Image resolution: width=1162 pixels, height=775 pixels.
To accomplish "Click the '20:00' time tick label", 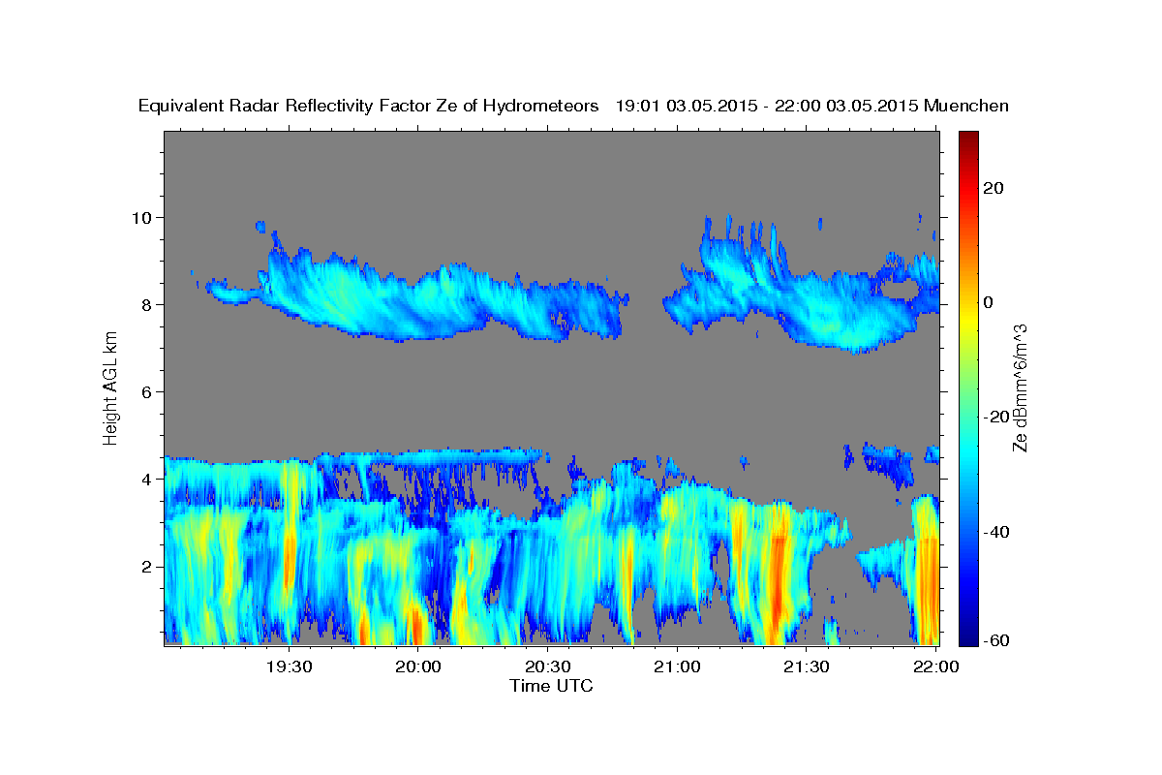I will coord(418,666).
